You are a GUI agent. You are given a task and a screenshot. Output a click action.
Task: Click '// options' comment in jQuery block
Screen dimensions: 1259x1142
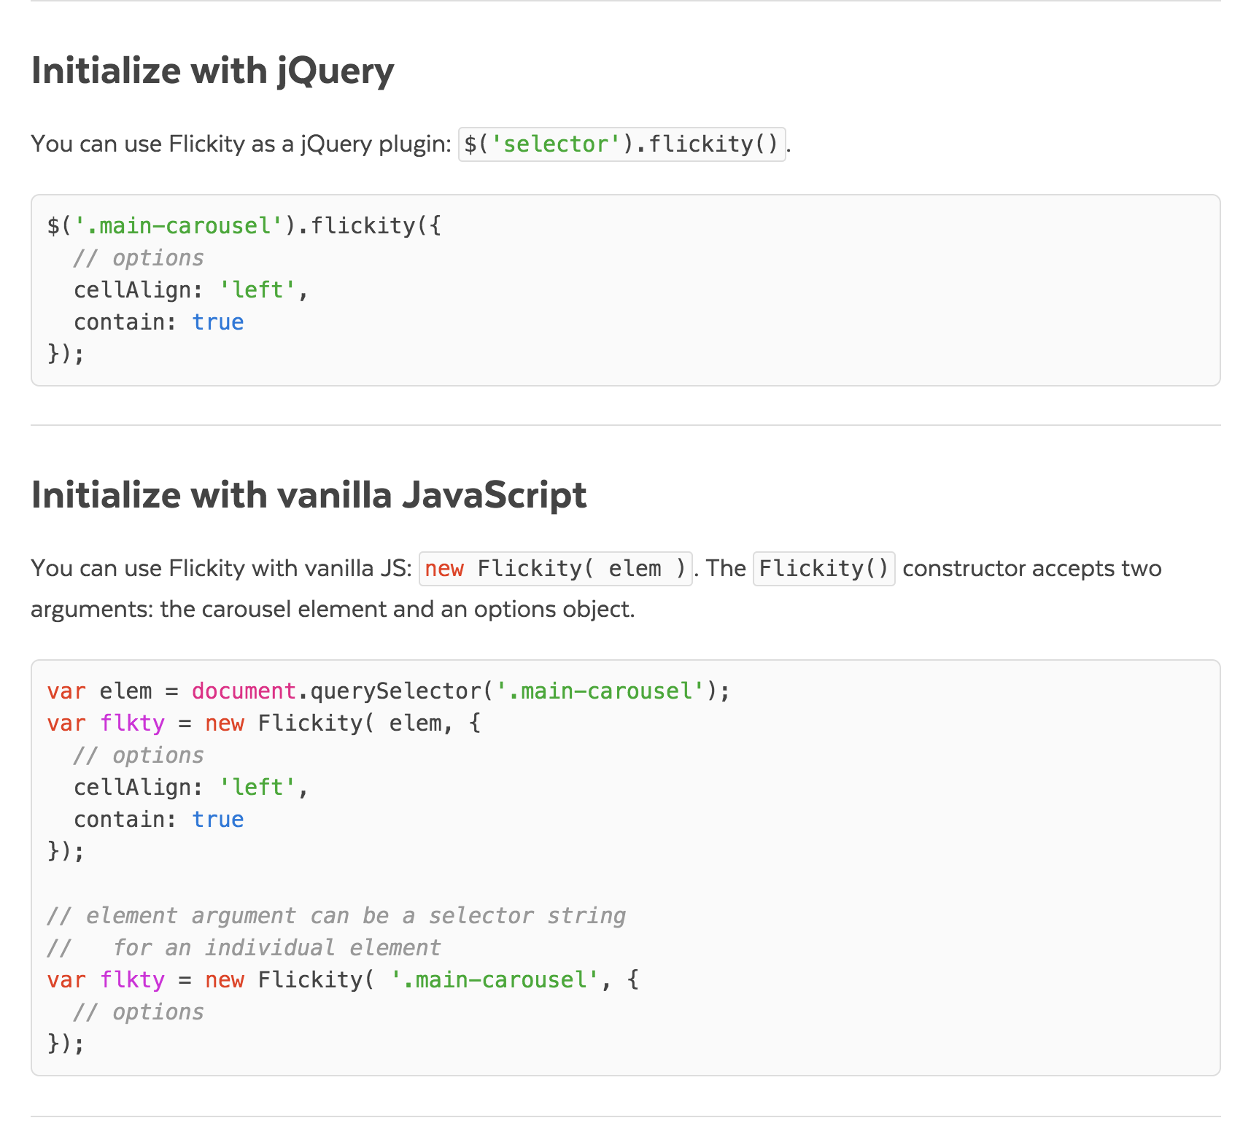click(139, 257)
